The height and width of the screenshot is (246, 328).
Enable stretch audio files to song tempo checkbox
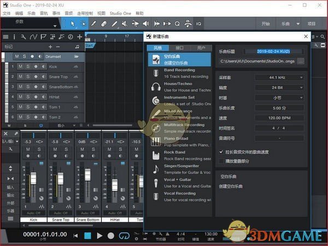point(221,151)
